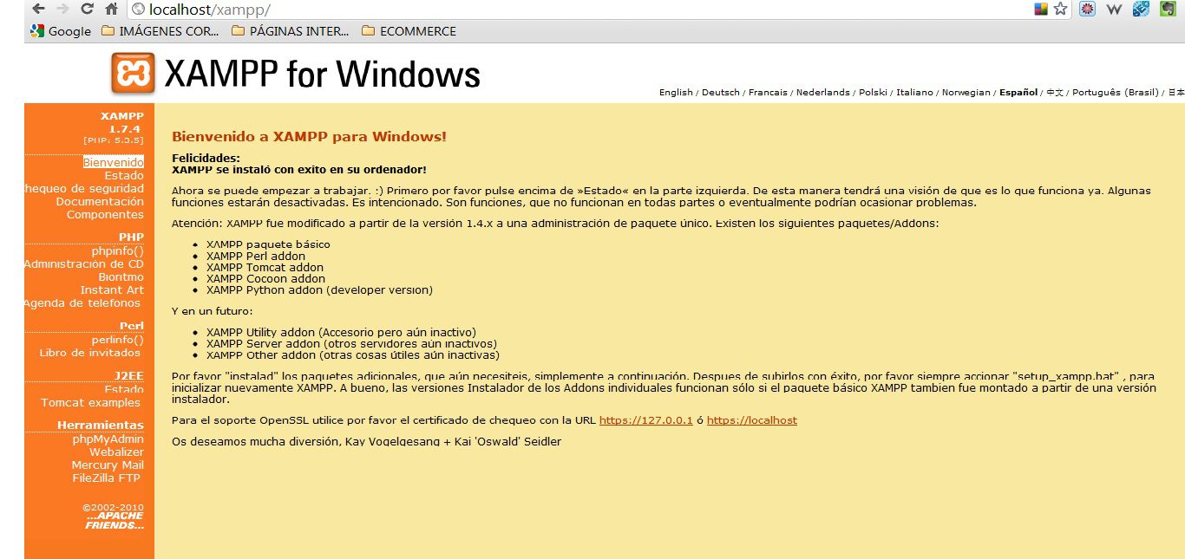The height and width of the screenshot is (559, 1185).
Task: Open Componentes in the sidebar
Action: click(105, 214)
